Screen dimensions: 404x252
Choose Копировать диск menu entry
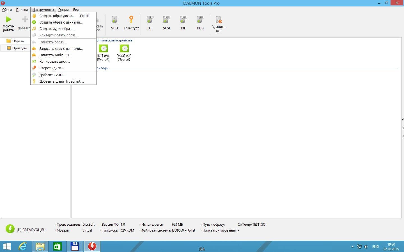click(63, 62)
